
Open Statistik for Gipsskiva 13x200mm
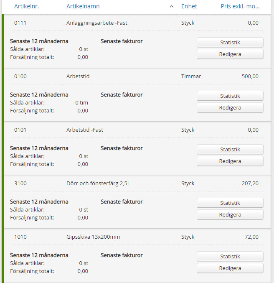coord(230,256)
